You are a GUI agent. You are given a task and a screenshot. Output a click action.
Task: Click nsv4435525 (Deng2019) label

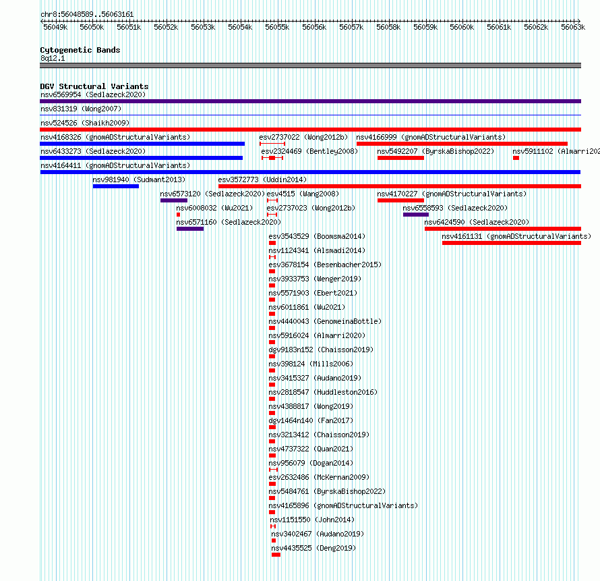(313, 548)
